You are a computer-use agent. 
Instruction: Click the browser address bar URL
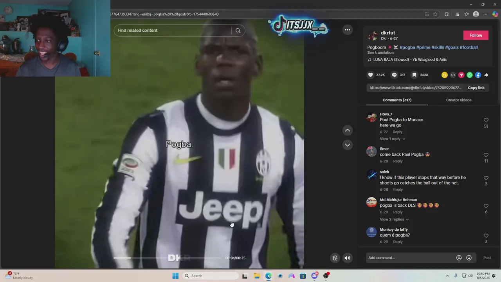click(164, 14)
